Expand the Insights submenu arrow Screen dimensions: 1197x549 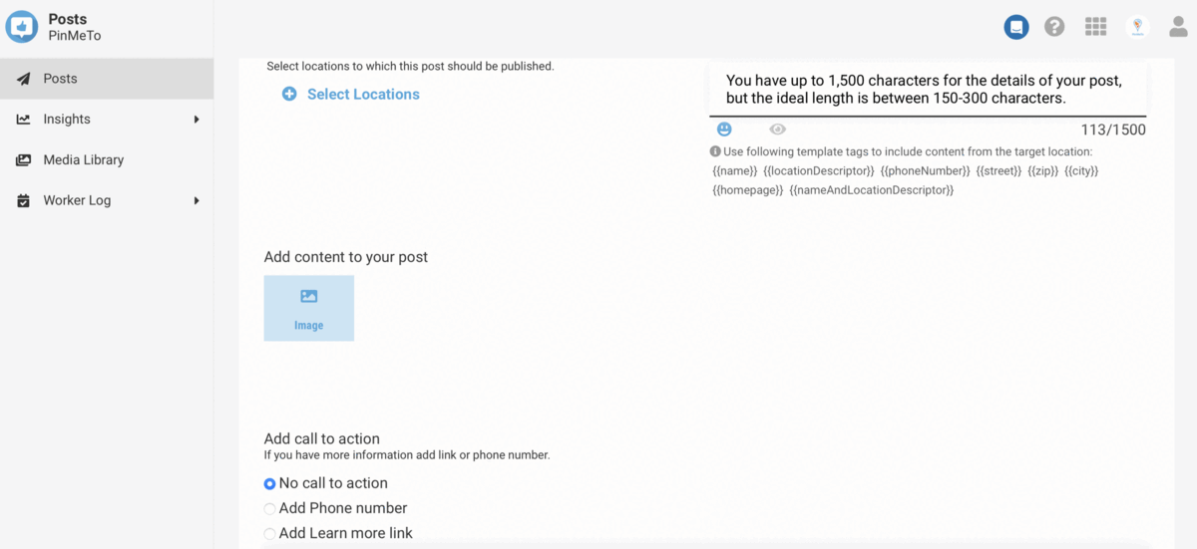(197, 120)
